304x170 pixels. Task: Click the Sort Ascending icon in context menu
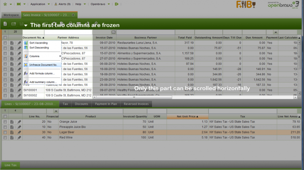[26, 43]
